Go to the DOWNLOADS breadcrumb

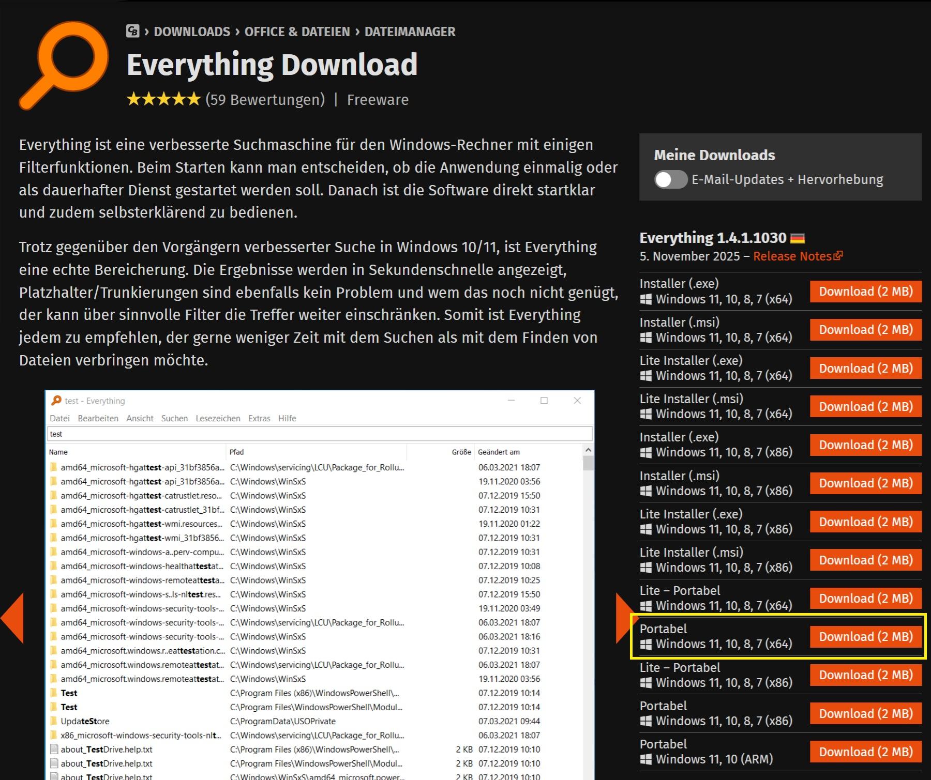click(192, 32)
